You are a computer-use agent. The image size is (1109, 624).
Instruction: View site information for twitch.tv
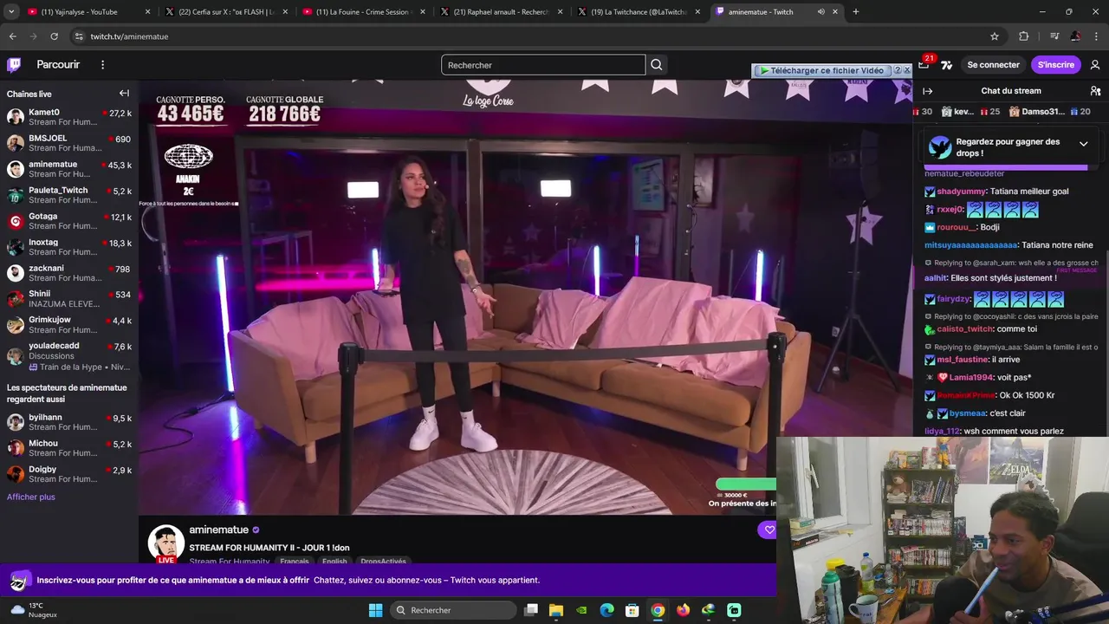coord(78,36)
